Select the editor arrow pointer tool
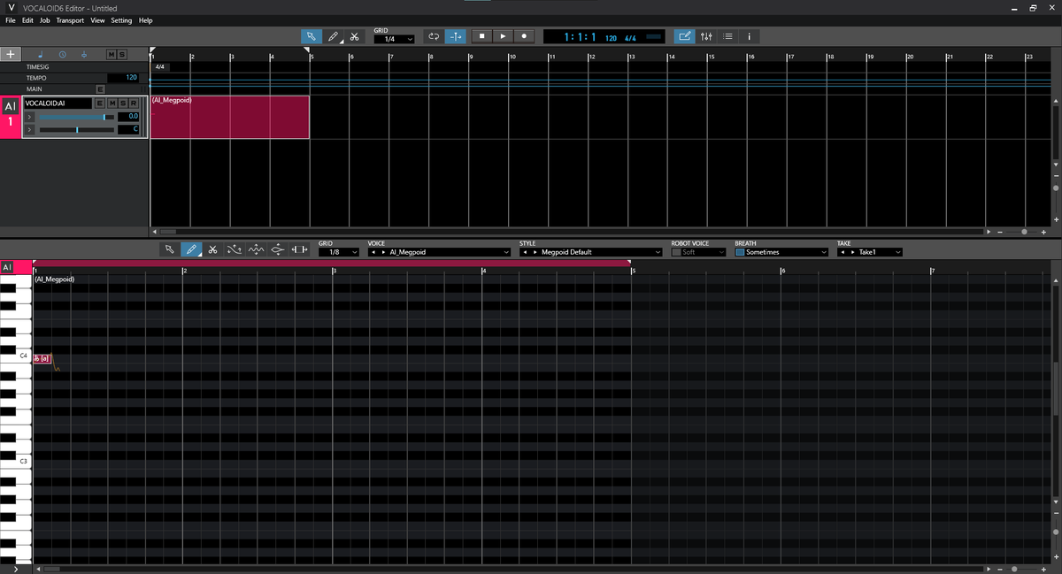This screenshot has height=574, width=1062. (170, 250)
